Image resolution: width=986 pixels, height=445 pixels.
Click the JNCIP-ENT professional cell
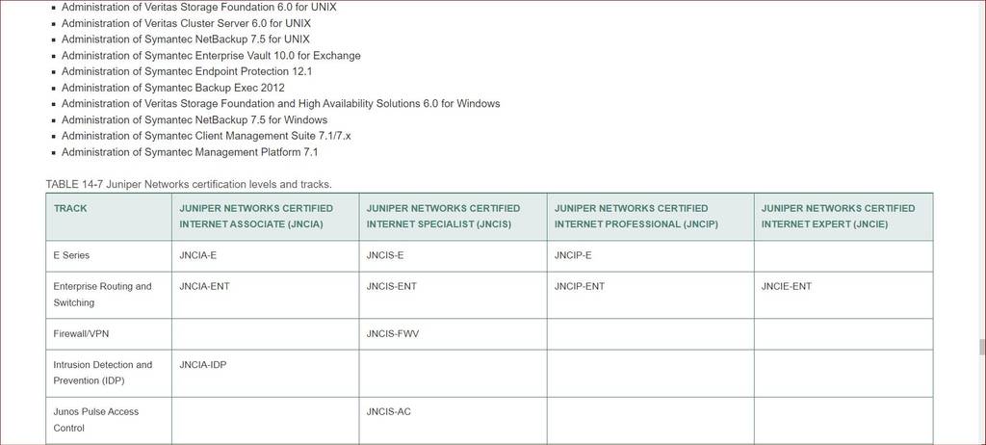point(650,295)
